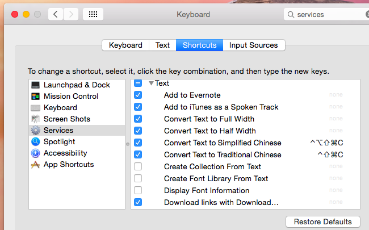The width and height of the screenshot is (369, 230).
Task: Select Launchpad & Dock category
Action: pos(77,85)
